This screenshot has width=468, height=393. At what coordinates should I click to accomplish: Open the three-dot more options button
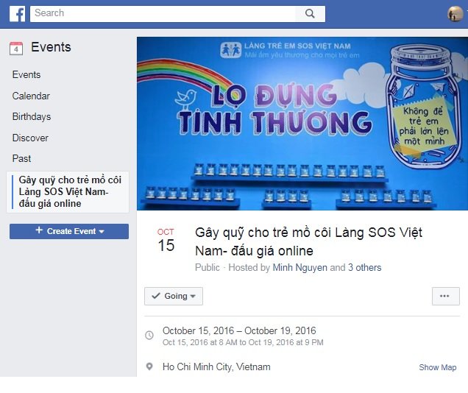pyautogui.click(x=446, y=296)
